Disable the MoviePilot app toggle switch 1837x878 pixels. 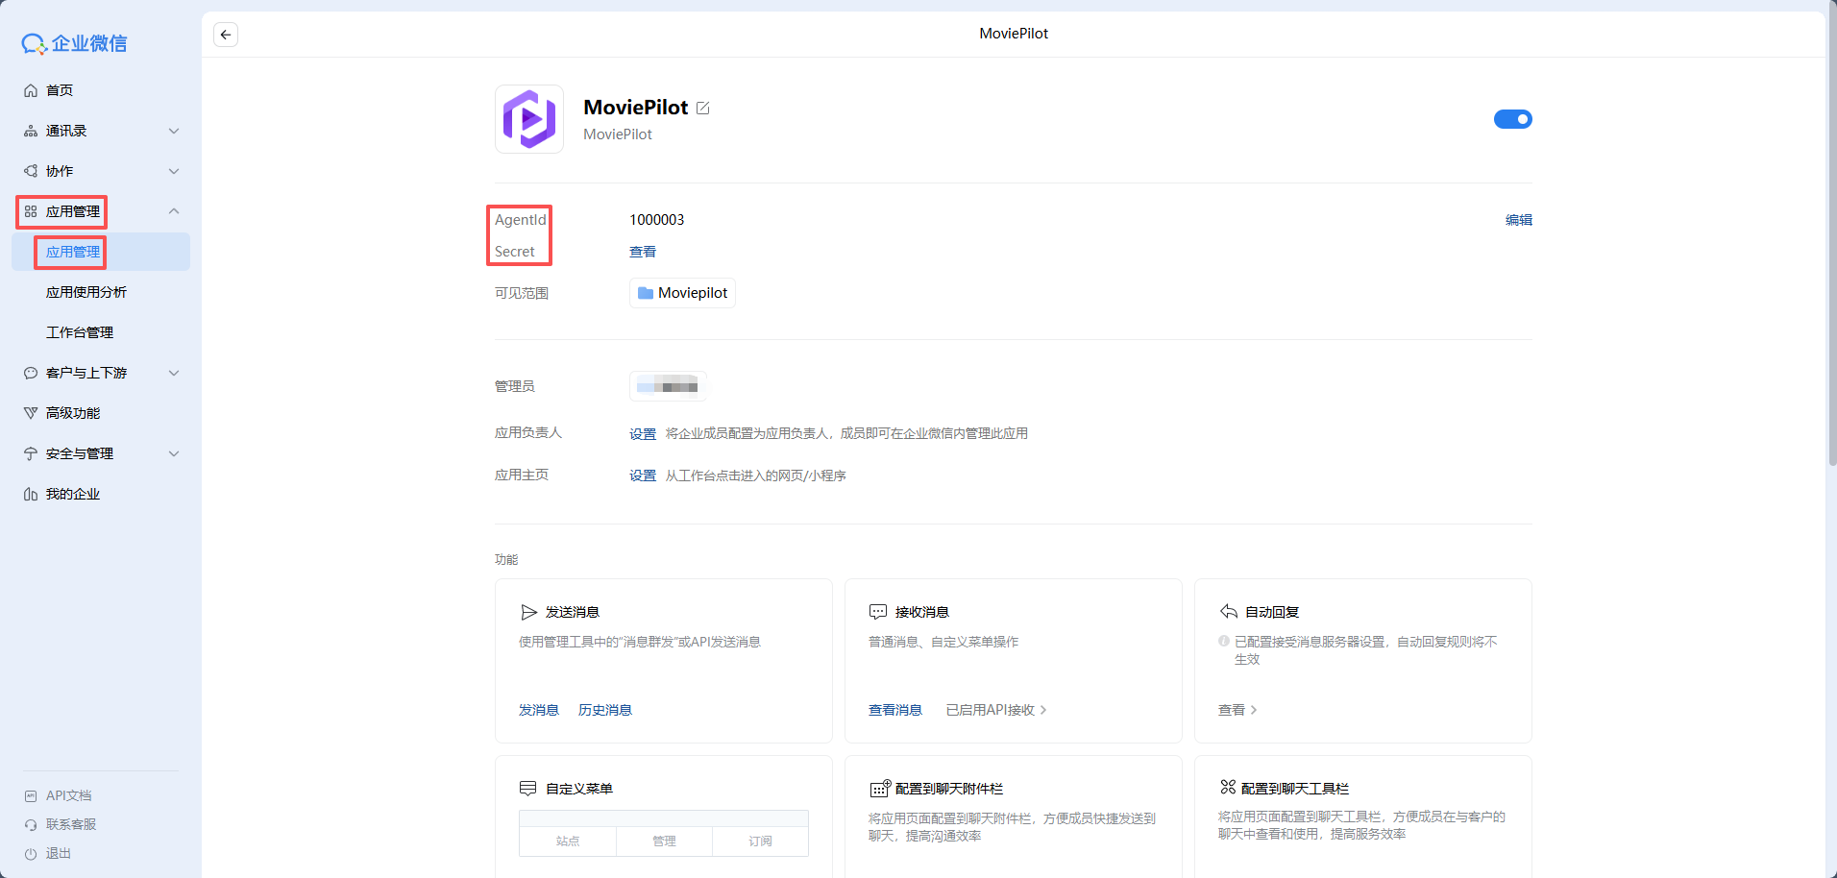pos(1512,119)
